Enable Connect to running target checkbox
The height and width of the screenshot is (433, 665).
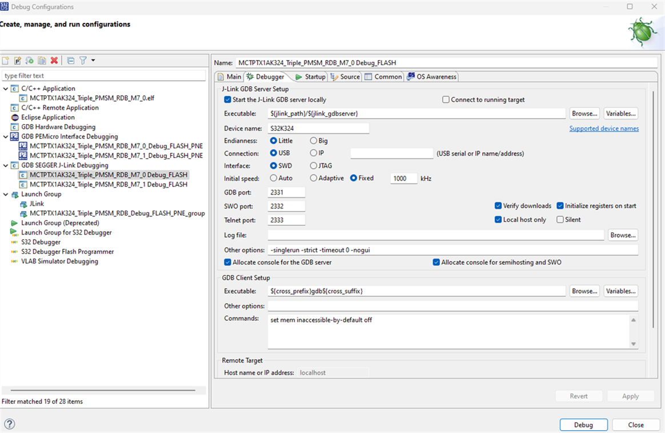(x=446, y=100)
